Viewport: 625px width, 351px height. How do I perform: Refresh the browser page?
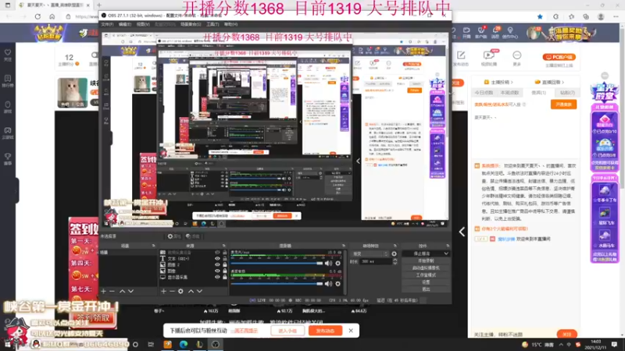[x=37, y=16]
